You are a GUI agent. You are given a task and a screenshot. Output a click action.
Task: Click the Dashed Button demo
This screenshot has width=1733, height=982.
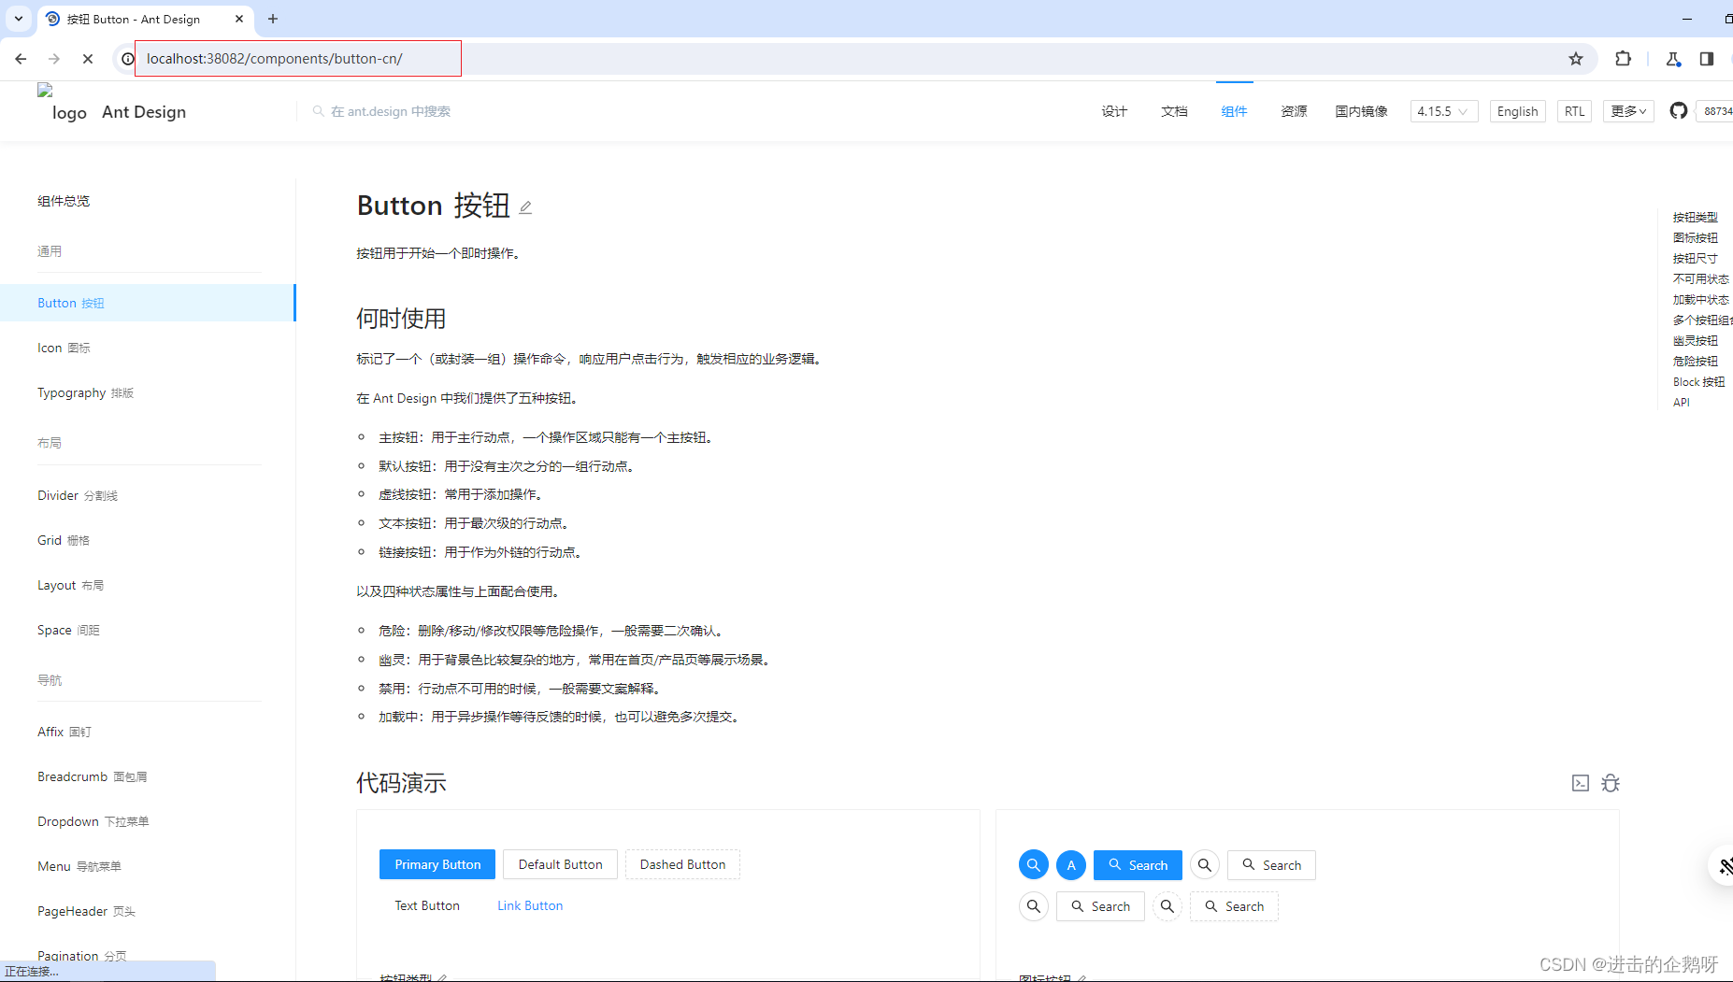(682, 864)
